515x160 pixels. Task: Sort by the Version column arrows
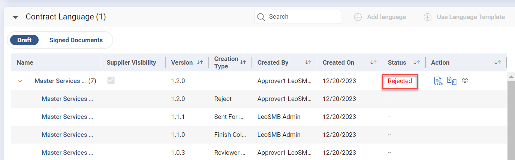[200, 62]
